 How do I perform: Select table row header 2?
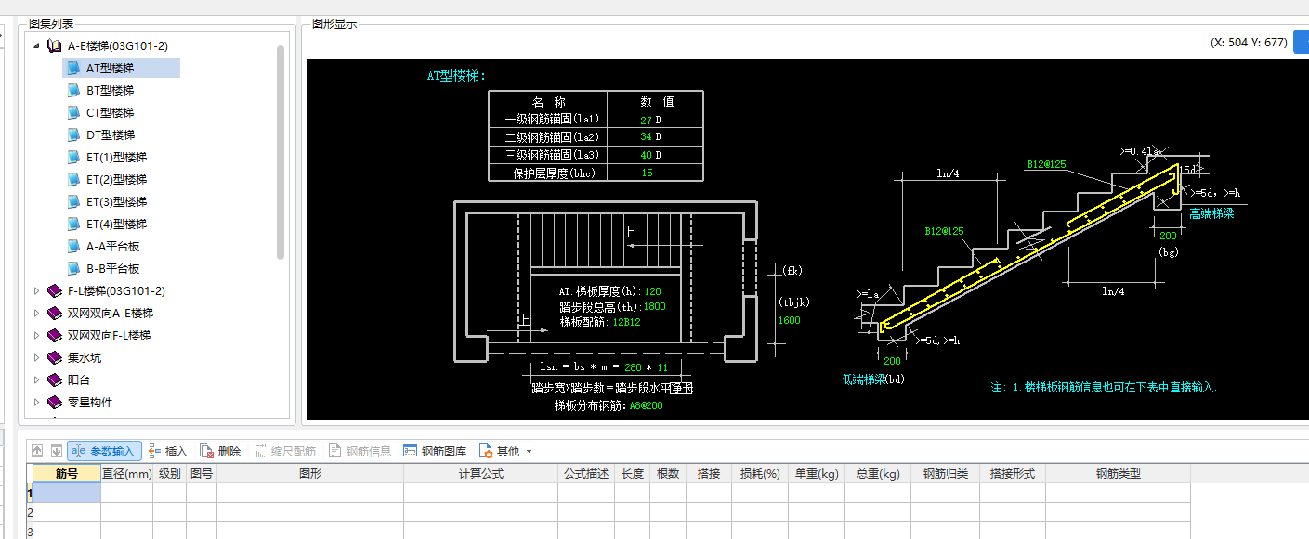click(x=30, y=512)
